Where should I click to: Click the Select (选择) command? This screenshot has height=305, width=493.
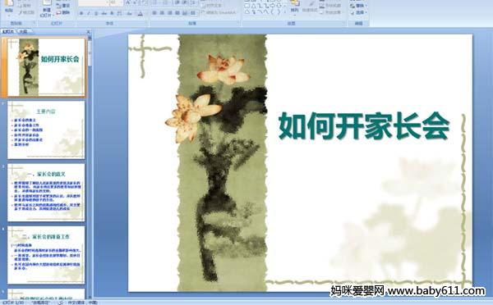click(358, 12)
